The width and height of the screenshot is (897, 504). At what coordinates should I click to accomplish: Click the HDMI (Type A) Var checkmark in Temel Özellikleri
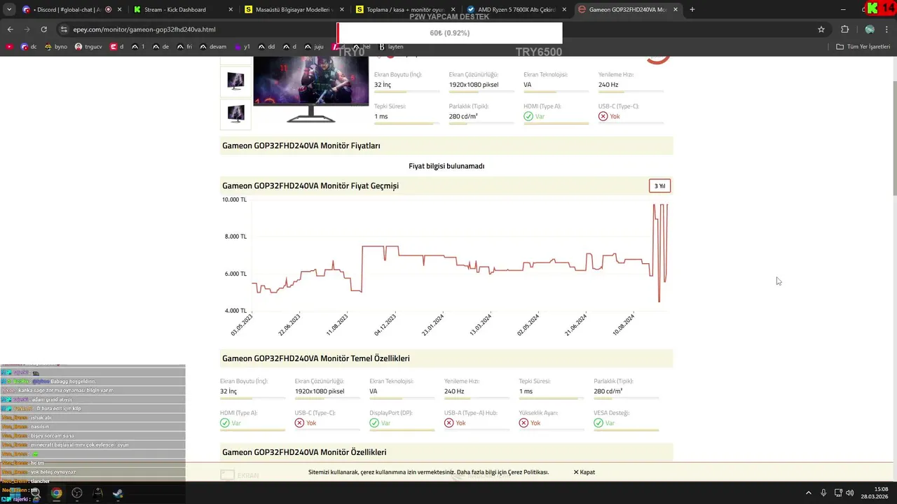click(x=225, y=423)
